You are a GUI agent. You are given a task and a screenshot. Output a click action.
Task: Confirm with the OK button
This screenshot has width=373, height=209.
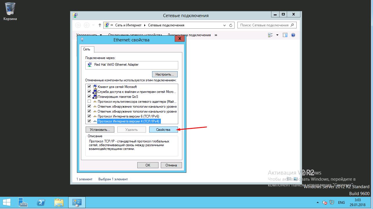pos(148,165)
